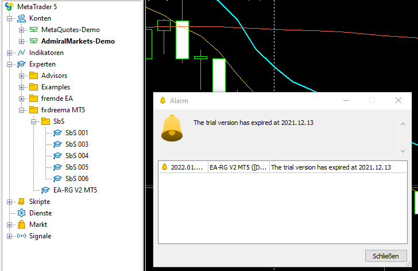
Task: Collapse the Experten tree node
Action: [9, 64]
